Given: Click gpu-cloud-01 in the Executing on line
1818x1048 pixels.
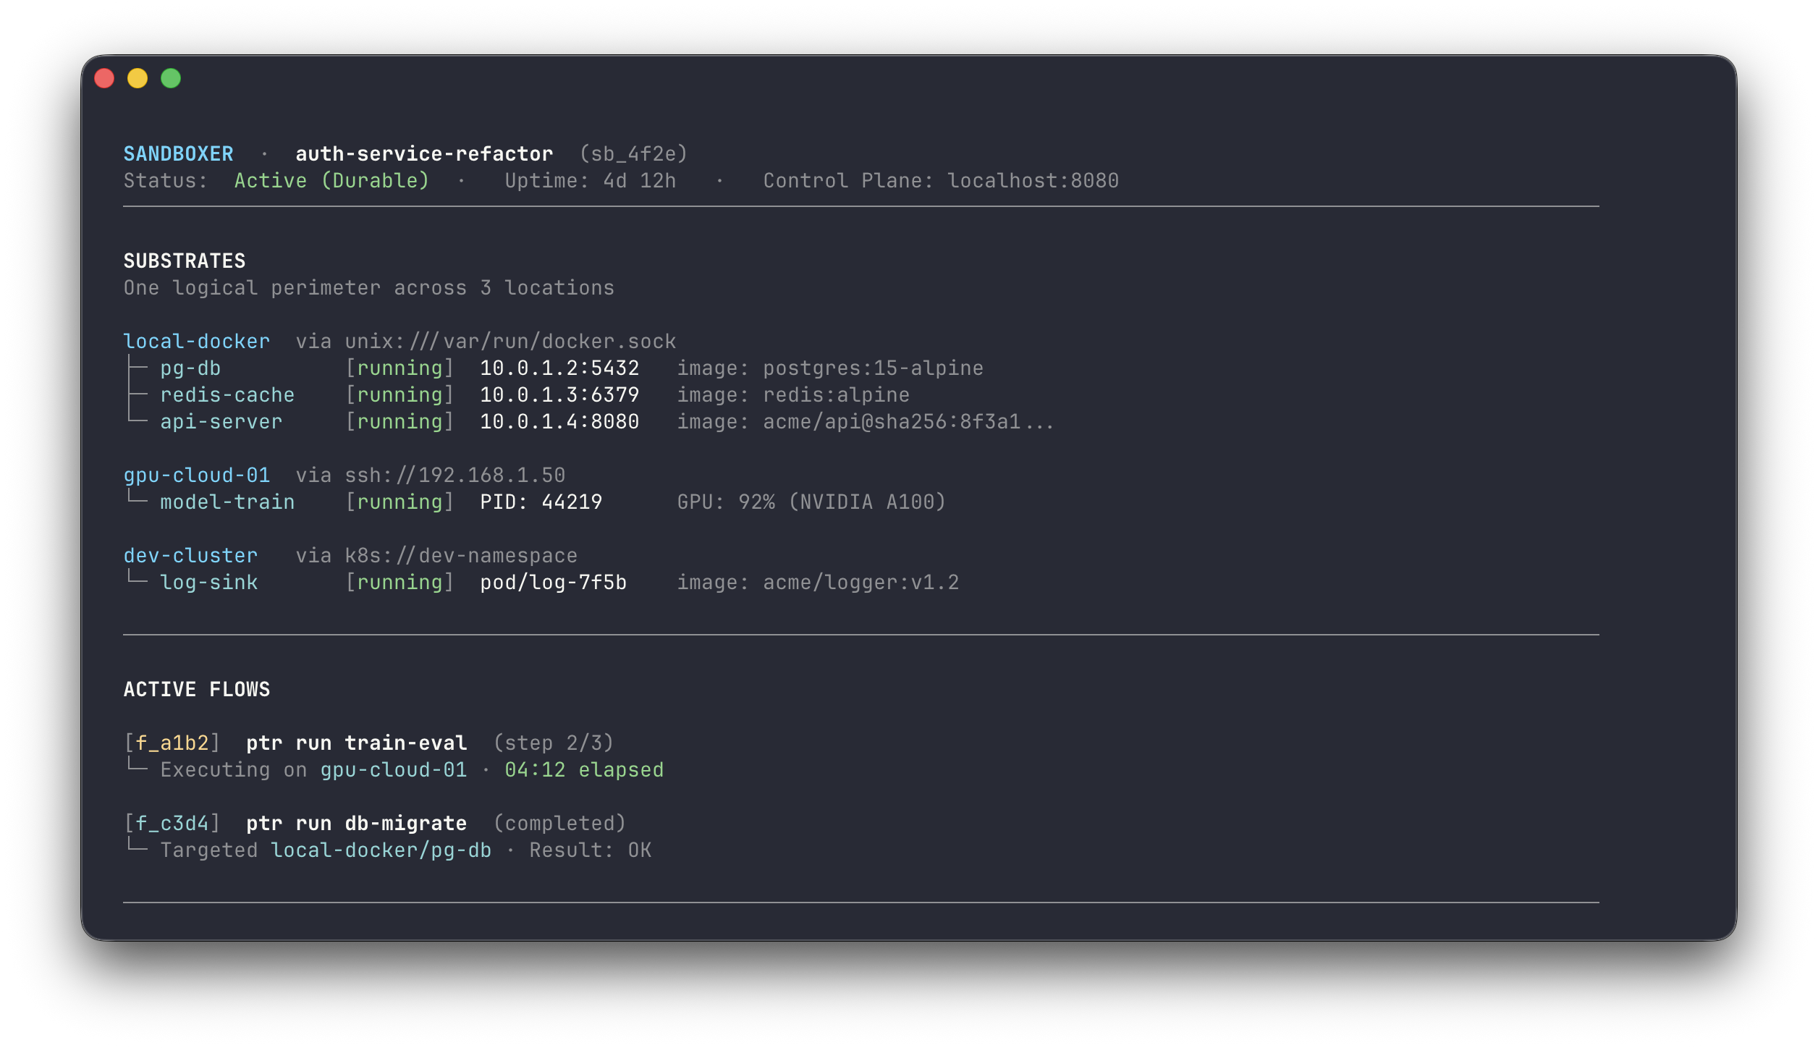Looking at the screenshot, I should [x=394, y=769].
